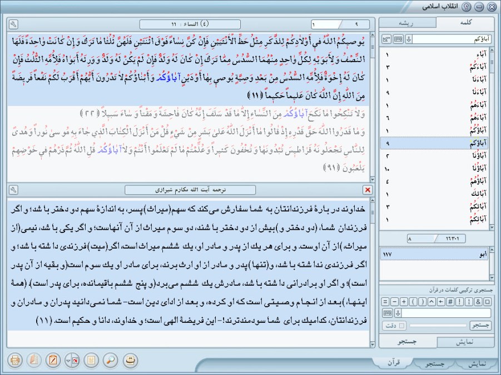Insert the ampersand & operator
This screenshot has height=375, width=501.
478,301
